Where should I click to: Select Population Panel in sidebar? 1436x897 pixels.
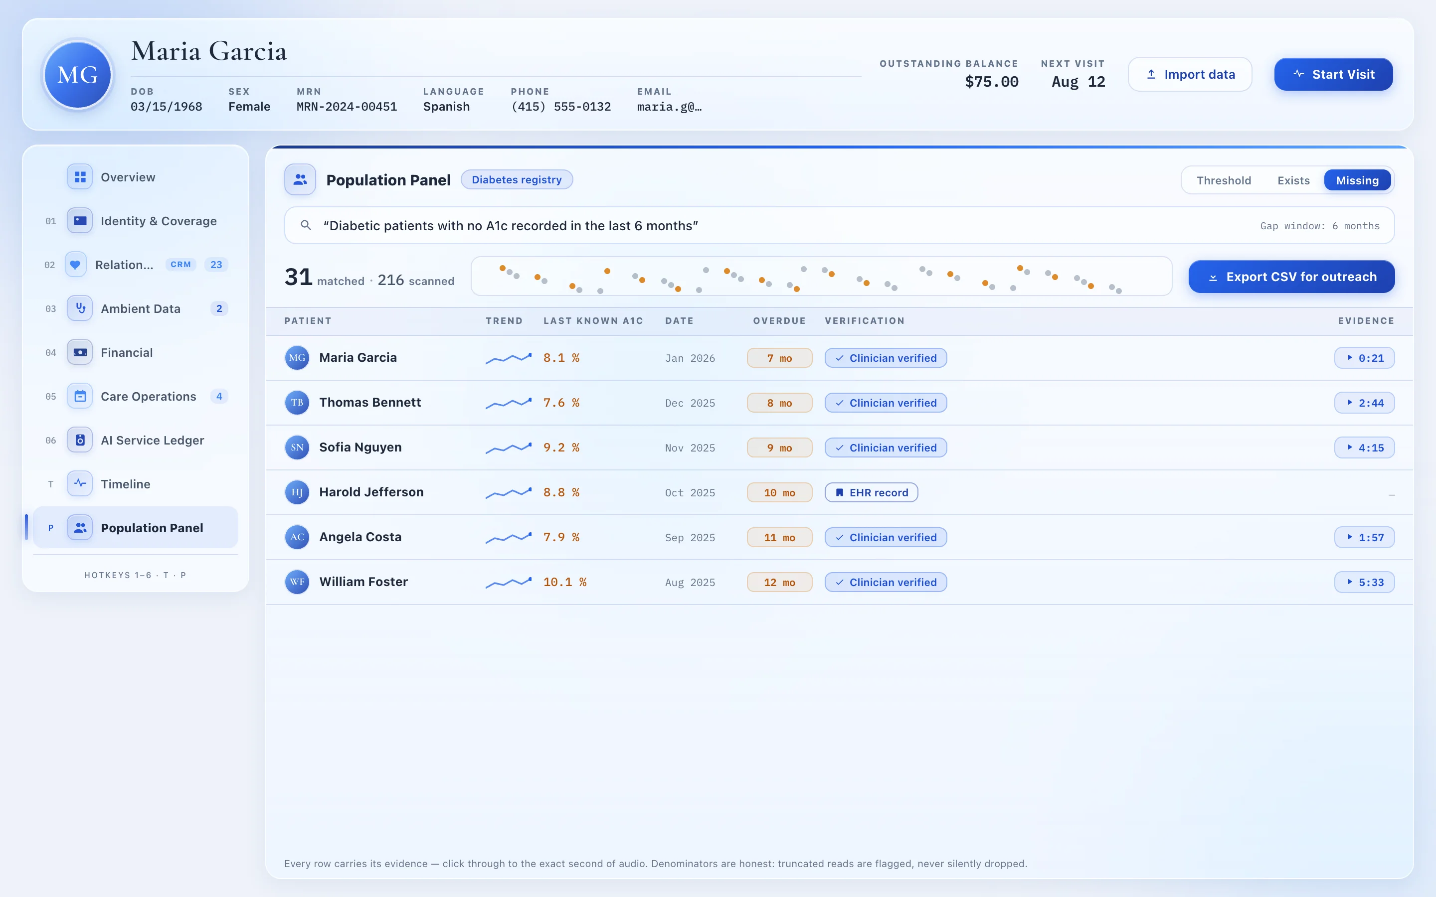(x=136, y=527)
